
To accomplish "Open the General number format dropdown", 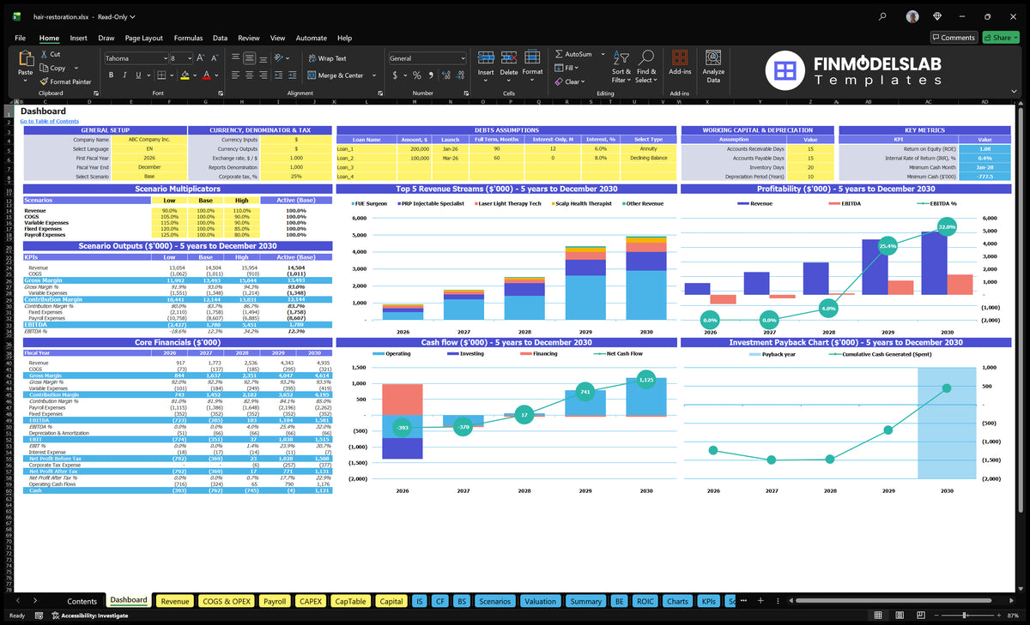I will [x=463, y=58].
